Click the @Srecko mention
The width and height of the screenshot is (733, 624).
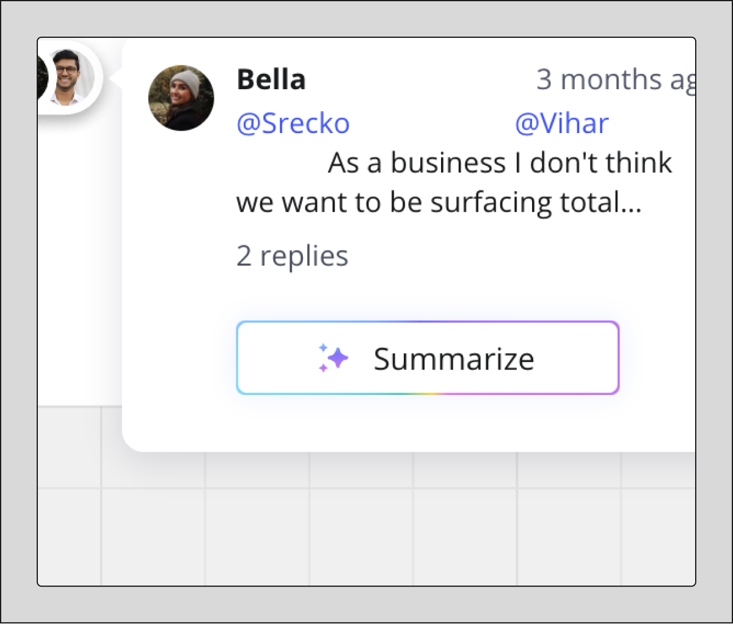(293, 123)
